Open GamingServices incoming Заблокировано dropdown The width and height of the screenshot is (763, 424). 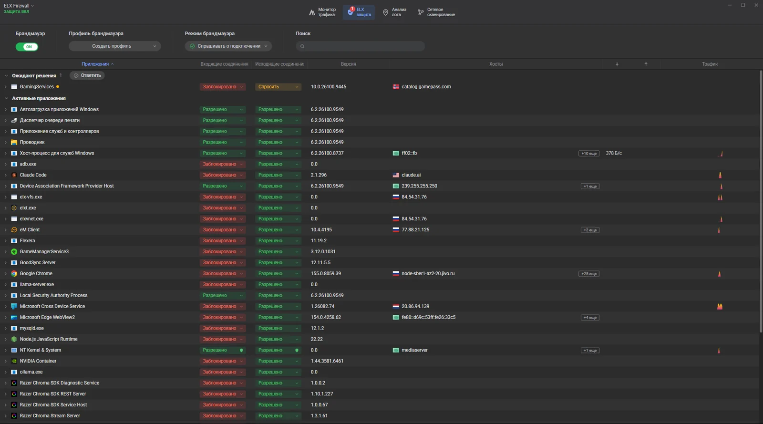coord(223,87)
